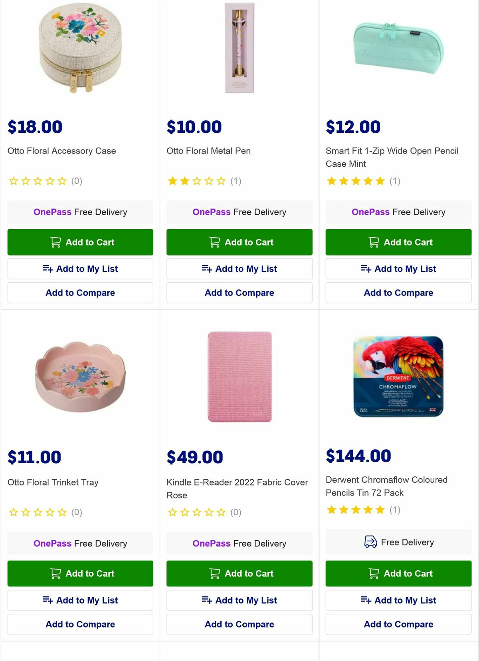Add Kindle E-Reader cover to Compare
479x661 pixels.
[239, 624]
